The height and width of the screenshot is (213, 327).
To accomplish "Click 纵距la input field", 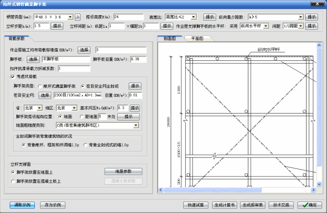I will 117,26.
